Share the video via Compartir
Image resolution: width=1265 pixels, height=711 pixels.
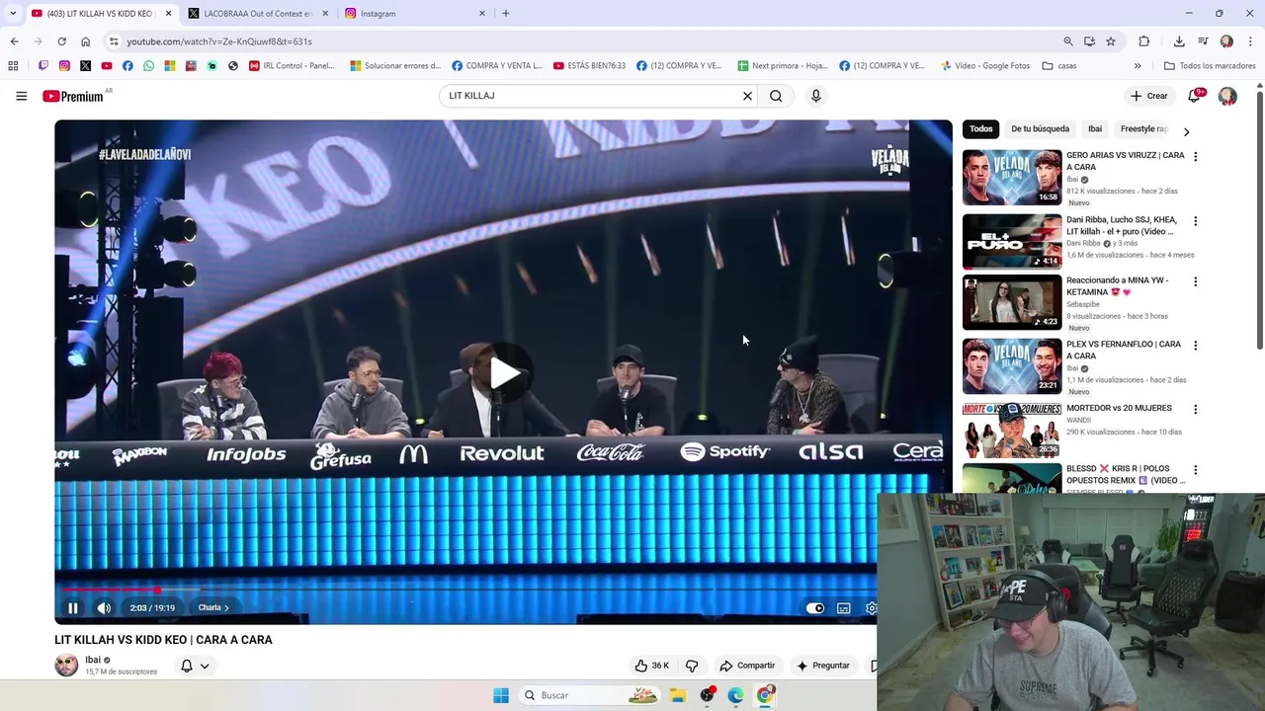coord(747,666)
